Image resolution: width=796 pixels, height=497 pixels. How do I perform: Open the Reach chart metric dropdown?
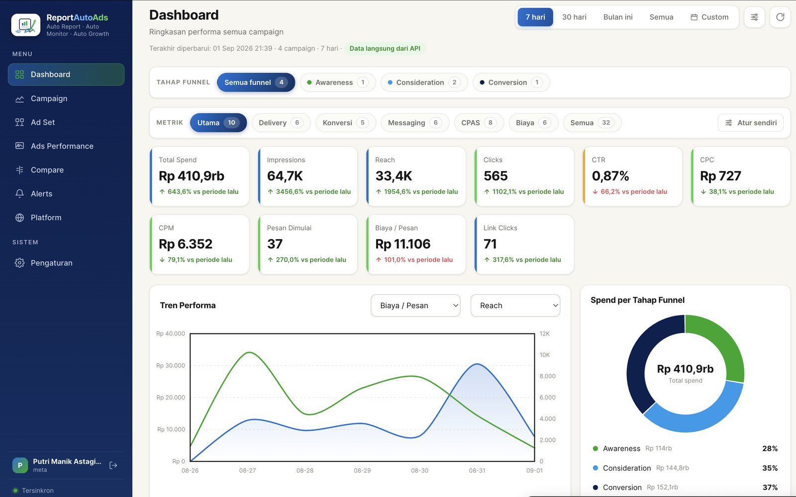515,306
